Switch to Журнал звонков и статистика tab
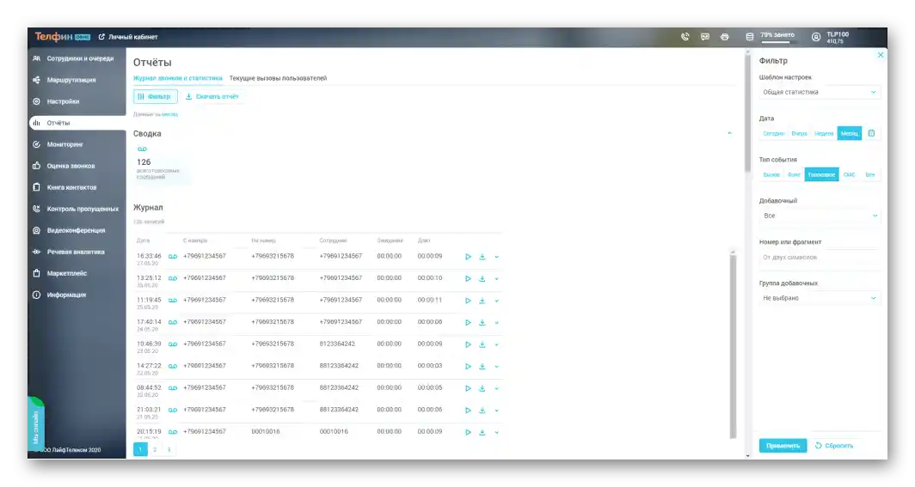This screenshot has width=915, height=487. pos(177,78)
